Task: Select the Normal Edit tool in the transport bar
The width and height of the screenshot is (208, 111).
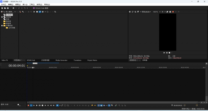Action: point(58,106)
